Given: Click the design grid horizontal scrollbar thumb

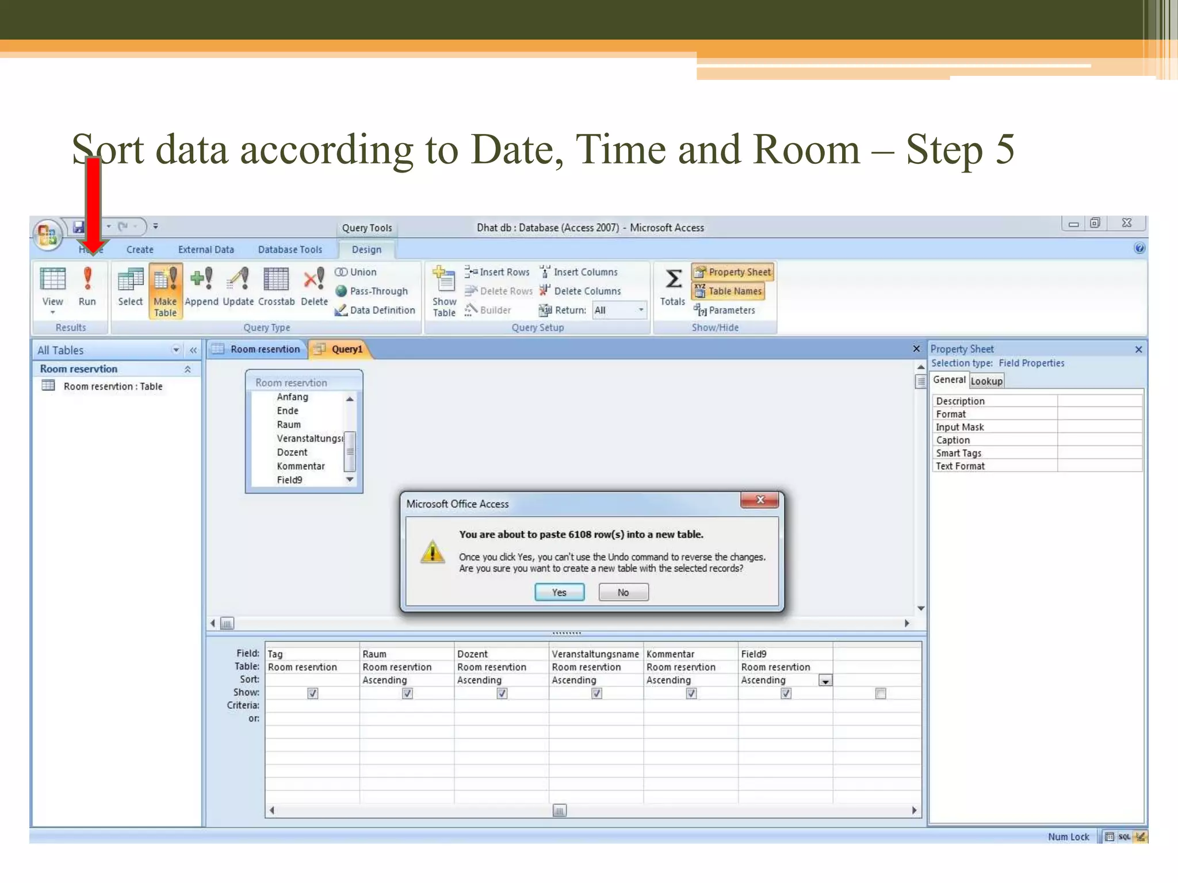Looking at the screenshot, I should coord(559,811).
